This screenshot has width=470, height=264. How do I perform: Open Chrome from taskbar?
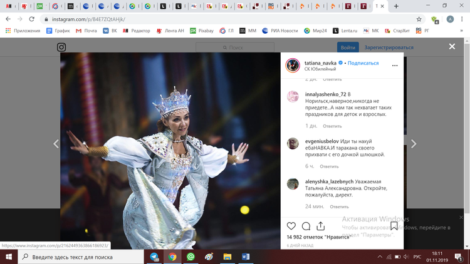(x=172, y=257)
